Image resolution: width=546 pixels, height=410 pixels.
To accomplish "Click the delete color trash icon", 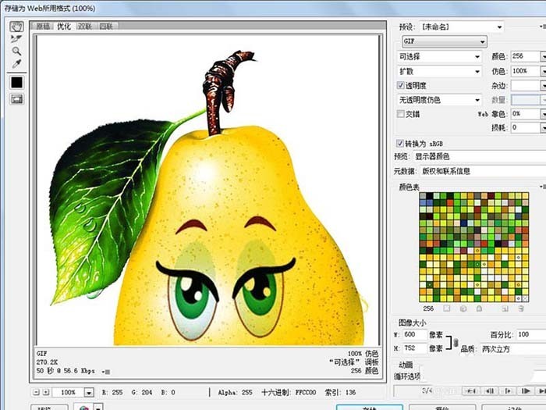I will 521,308.
